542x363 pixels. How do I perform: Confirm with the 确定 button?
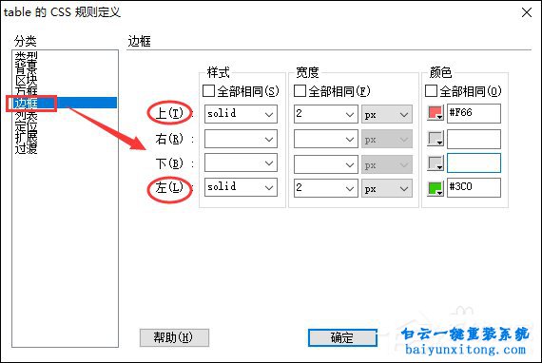[x=342, y=337]
